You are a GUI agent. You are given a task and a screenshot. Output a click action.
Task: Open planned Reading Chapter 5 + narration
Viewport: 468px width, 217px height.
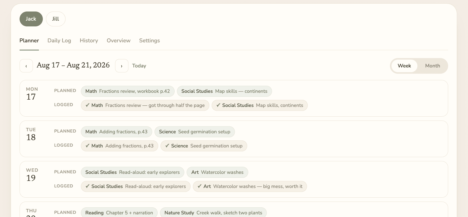point(119,213)
